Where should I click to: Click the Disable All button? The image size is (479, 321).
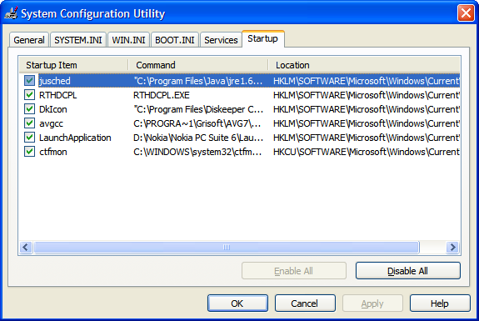408,271
